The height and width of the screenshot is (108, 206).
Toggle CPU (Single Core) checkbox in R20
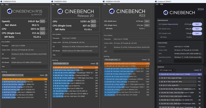pos(98,26)
